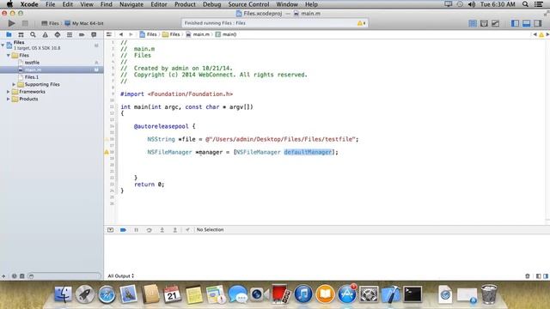The width and height of the screenshot is (550, 309).
Task: Stop the running task in the toolbar
Action: pyautogui.click(x=25, y=23)
